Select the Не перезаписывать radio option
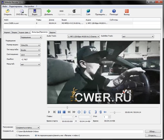Viewport: 164px width, 140px height. (x=36, y=135)
